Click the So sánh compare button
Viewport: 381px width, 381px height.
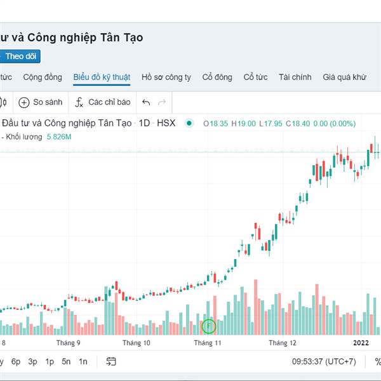[x=41, y=102]
